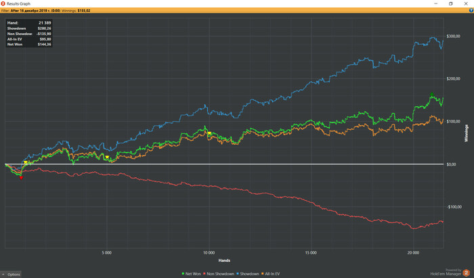474x278 pixels.
Task: Click the '$100,00' y-axis label
Action: 453,121
